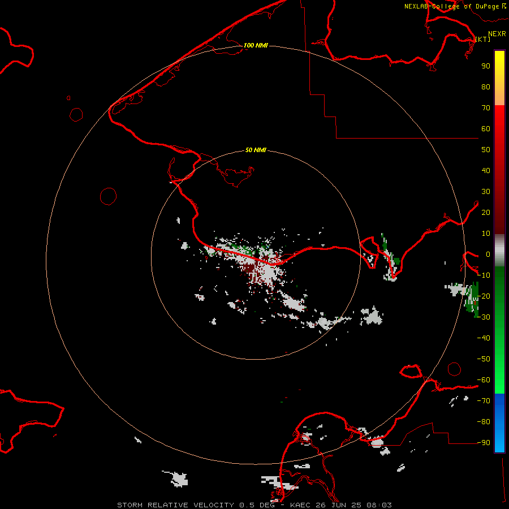Click the -50 scale label

(484, 359)
